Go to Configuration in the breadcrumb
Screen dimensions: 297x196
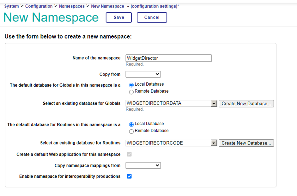(39, 6)
